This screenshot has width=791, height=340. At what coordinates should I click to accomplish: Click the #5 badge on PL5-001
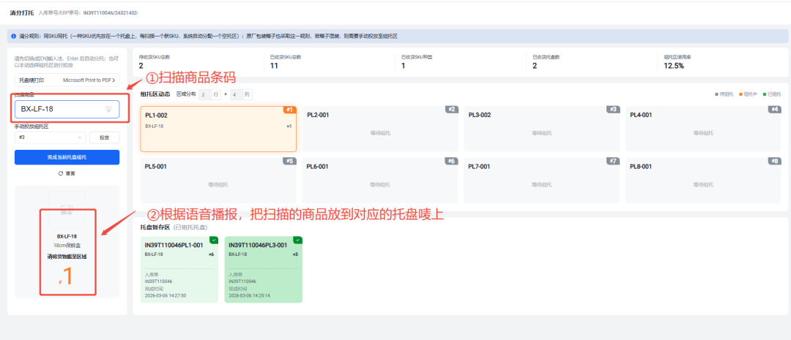[x=291, y=161]
